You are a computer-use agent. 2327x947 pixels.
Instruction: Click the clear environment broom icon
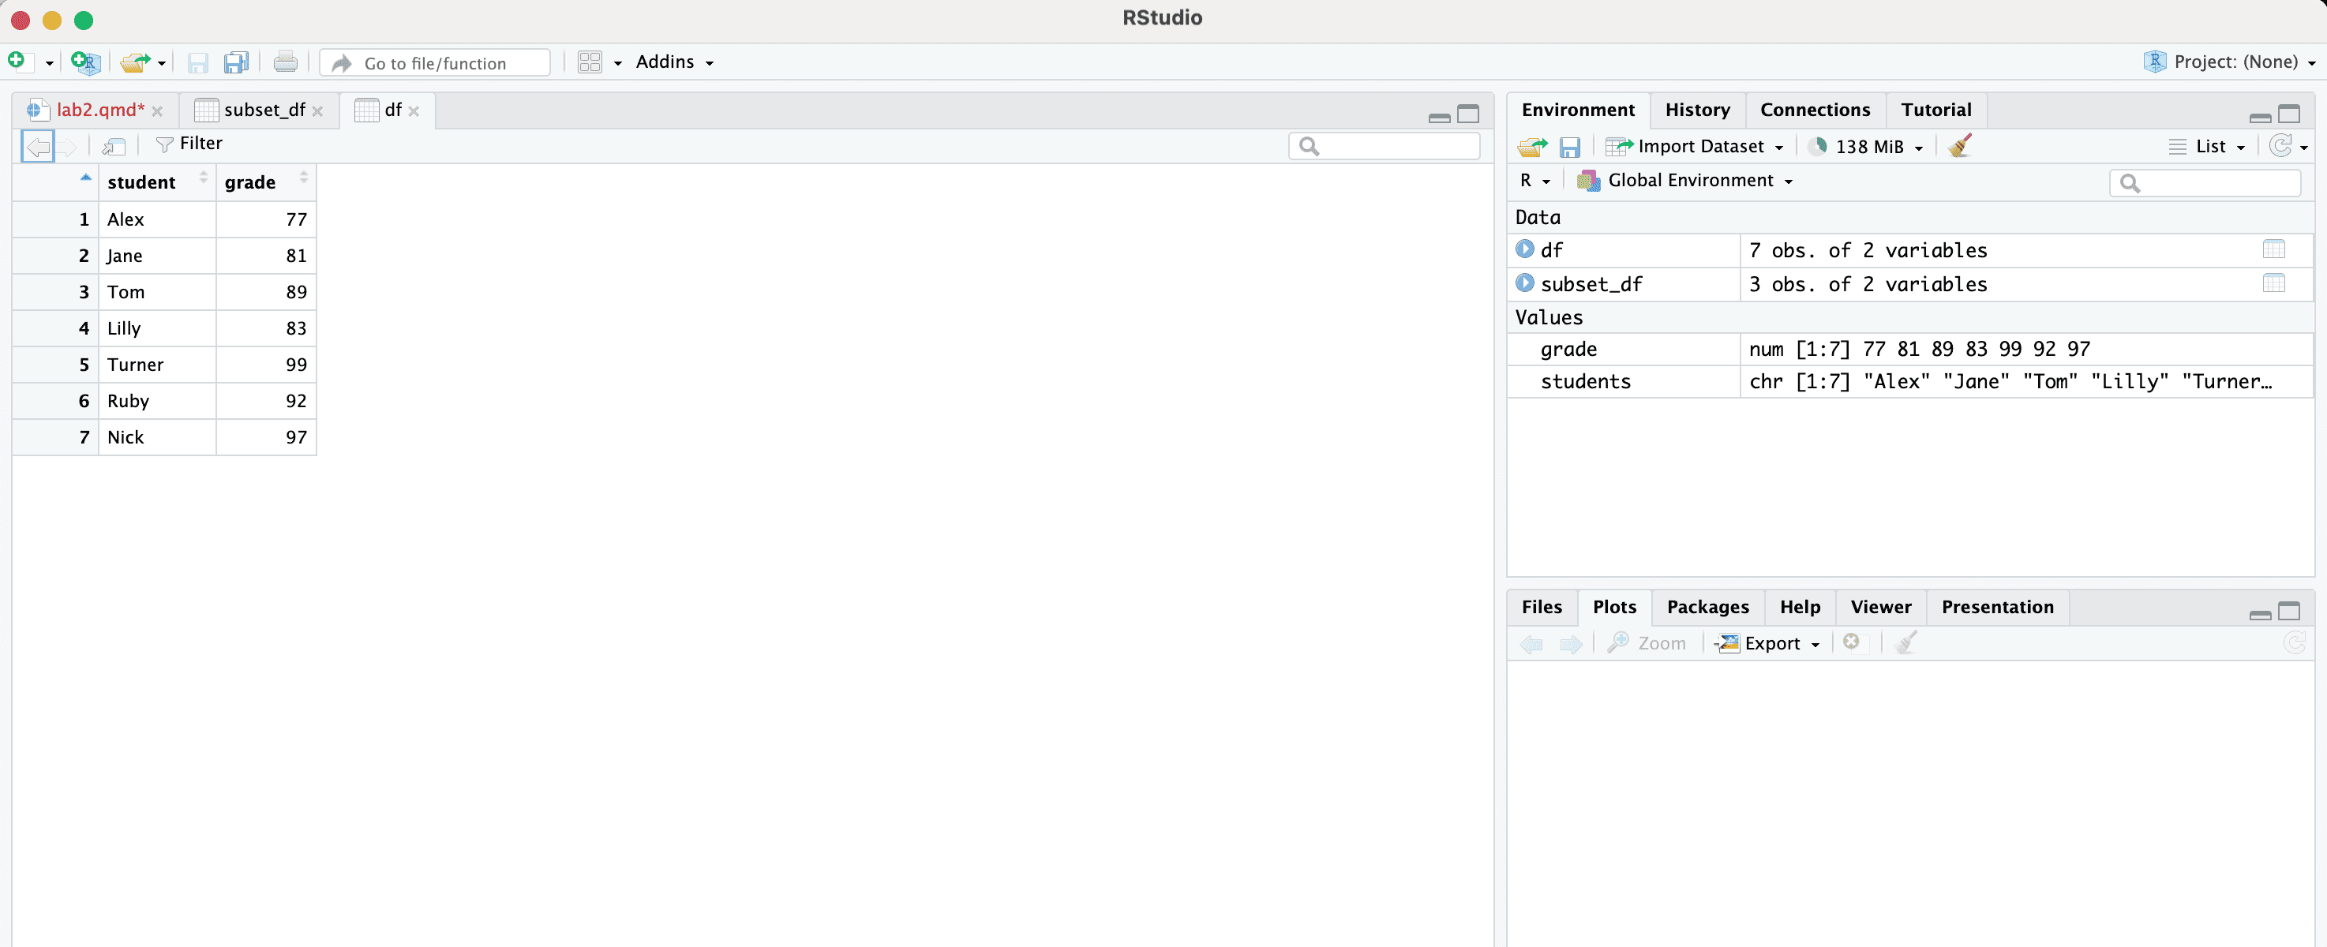[x=1959, y=146]
